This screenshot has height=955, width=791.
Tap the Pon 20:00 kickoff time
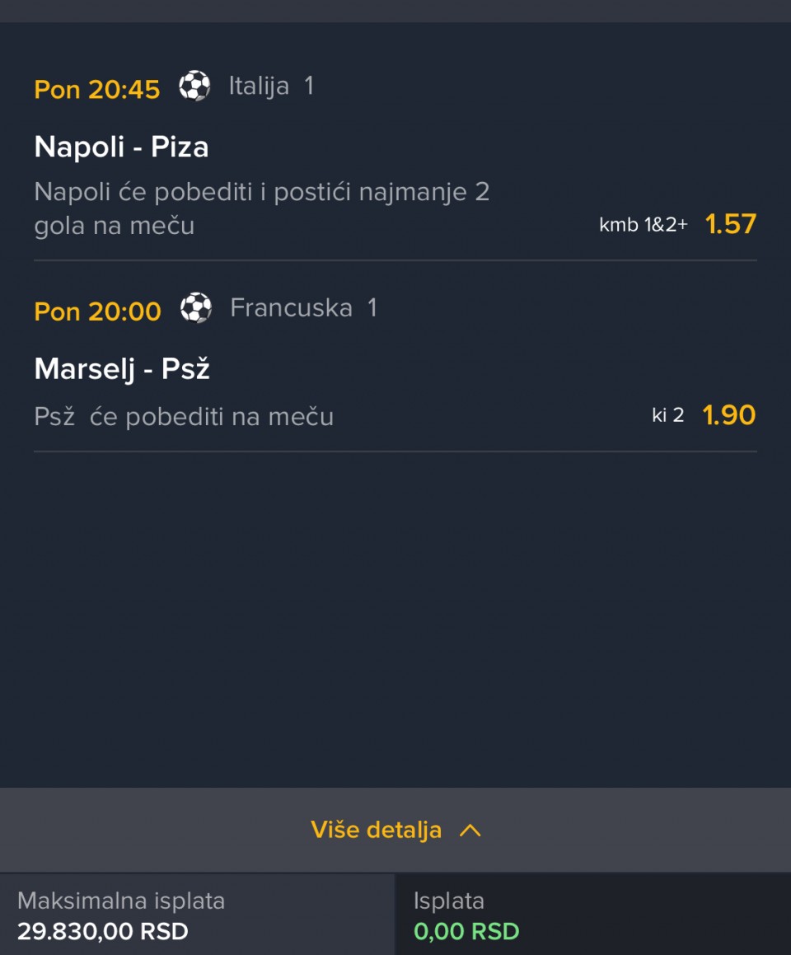[x=97, y=311]
